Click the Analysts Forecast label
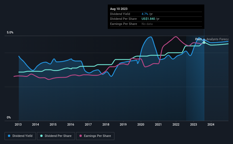Screen dimensions: 233x144 coord(217,39)
